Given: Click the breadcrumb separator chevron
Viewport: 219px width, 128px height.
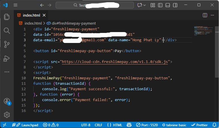Looking at the screenshot, I should [x=44, y=23].
